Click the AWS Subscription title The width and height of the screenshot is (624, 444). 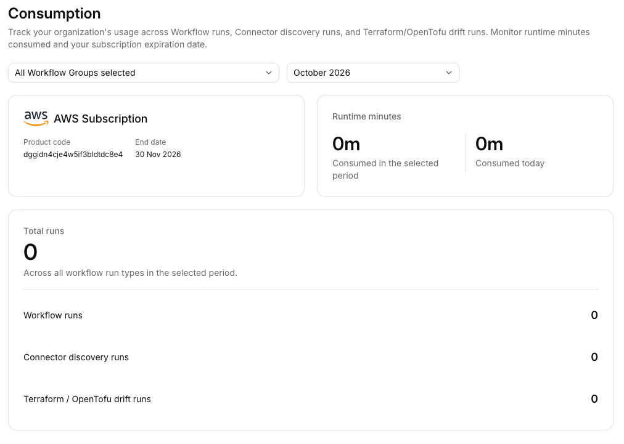[101, 119]
